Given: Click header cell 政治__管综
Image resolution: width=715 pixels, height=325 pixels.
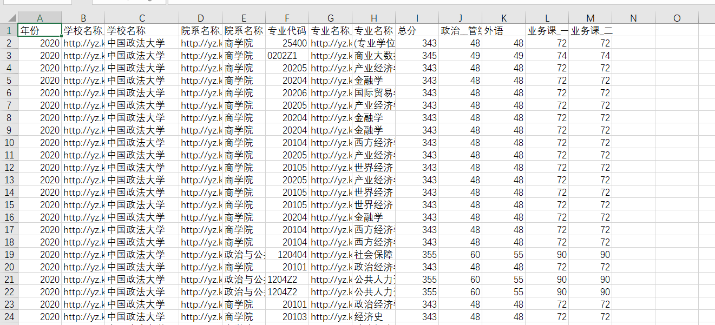Looking at the screenshot, I should (x=461, y=30).
